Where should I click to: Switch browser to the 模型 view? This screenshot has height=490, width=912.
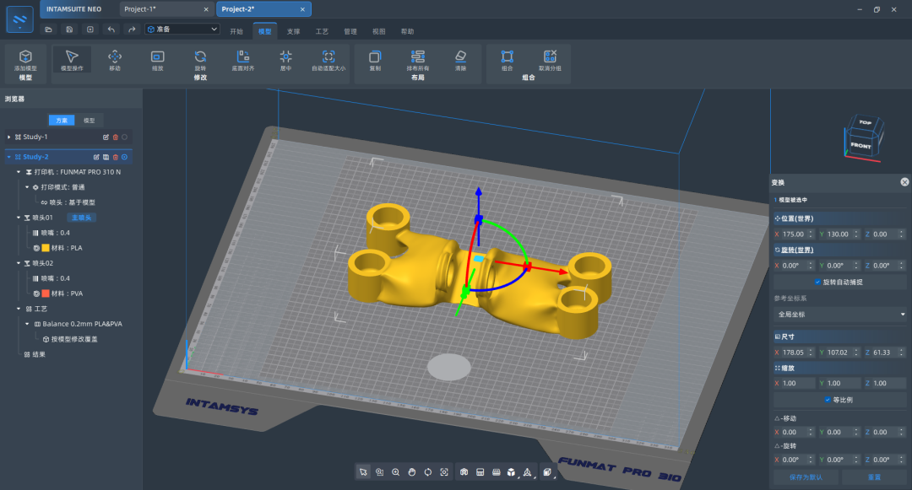coord(89,120)
